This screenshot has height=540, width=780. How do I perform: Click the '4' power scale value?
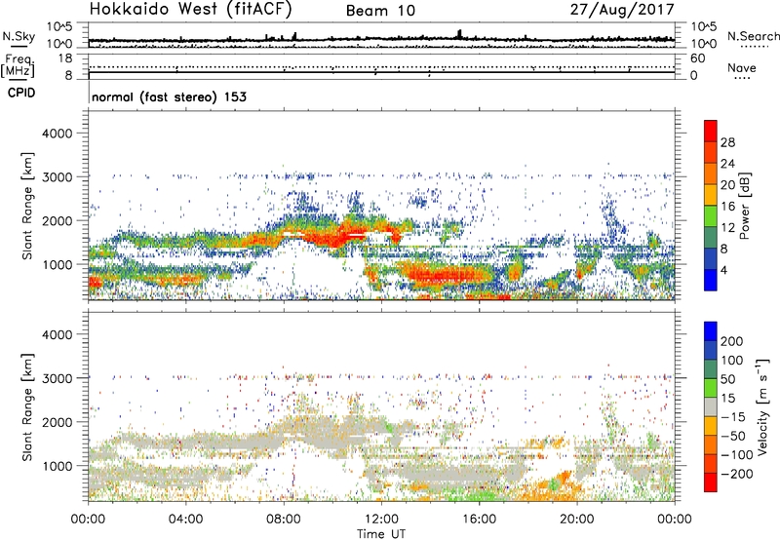723,270
